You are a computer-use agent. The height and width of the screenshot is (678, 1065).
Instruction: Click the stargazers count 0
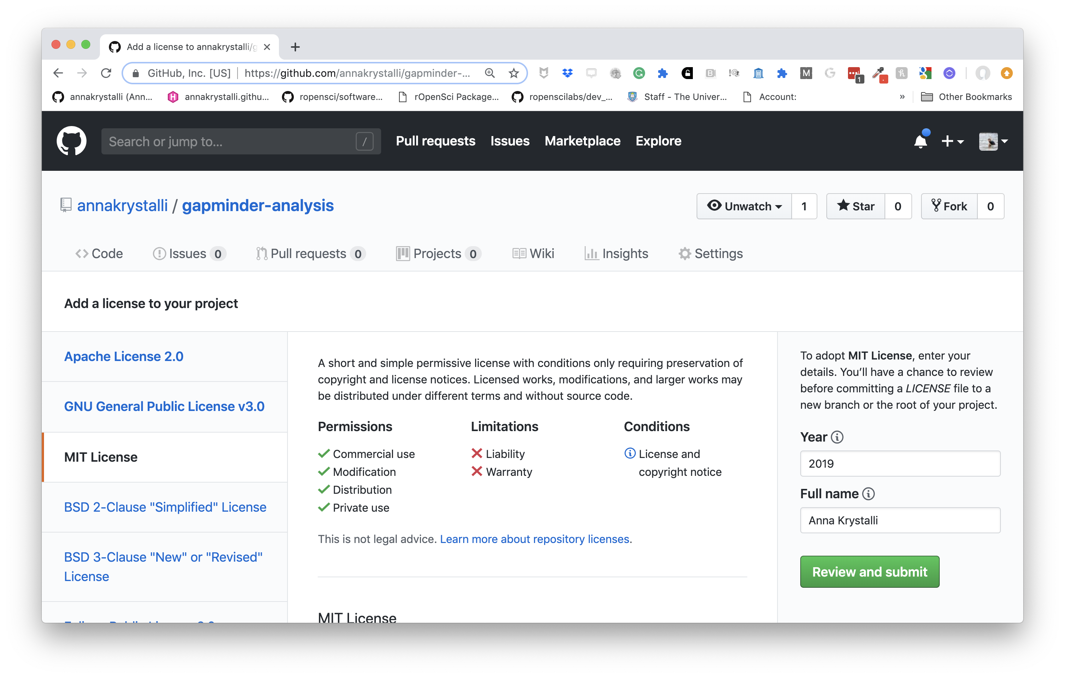click(898, 206)
